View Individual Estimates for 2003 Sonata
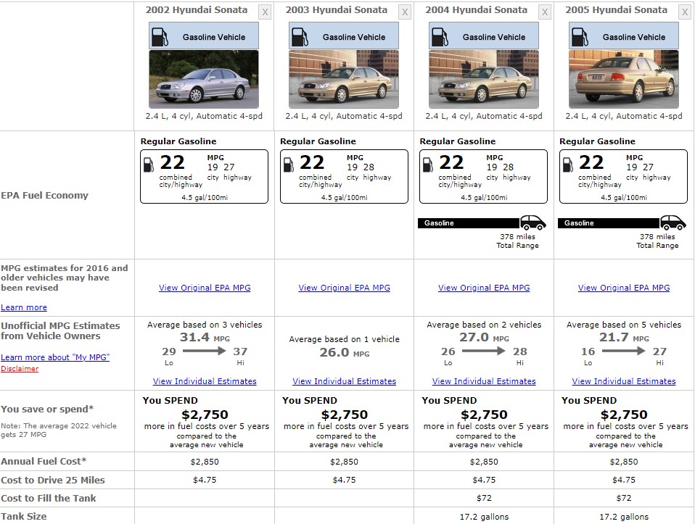 pyautogui.click(x=345, y=381)
